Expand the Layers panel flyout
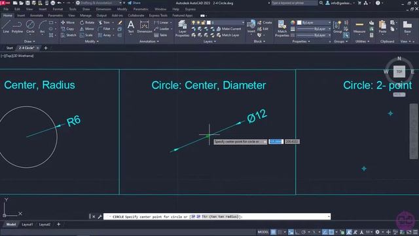Screen dimensions: 419x236 pyautogui.click(x=209, y=41)
